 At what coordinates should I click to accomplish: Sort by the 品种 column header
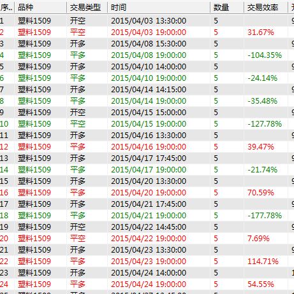[x=40, y=8]
